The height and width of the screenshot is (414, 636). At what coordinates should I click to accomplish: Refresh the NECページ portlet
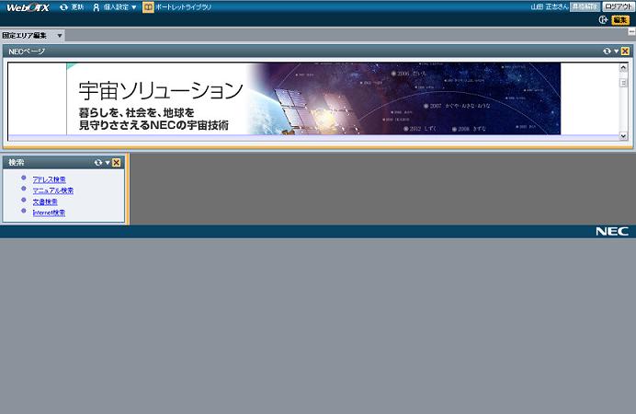[x=607, y=52]
